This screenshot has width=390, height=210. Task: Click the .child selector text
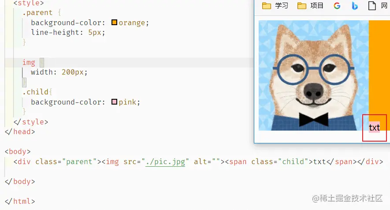click(x=35, y=92)
